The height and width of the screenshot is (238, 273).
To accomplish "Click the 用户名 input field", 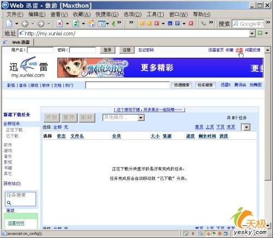I will coord(40,50).
